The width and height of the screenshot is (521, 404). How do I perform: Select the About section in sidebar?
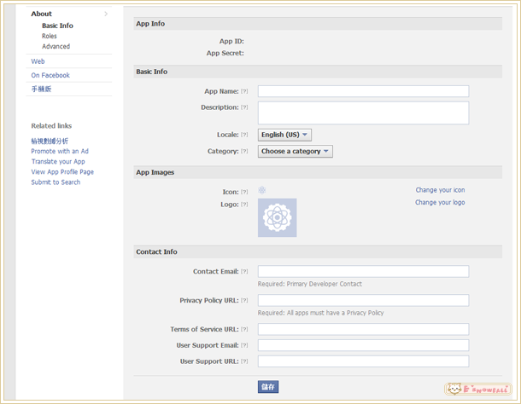click(42, 14)
